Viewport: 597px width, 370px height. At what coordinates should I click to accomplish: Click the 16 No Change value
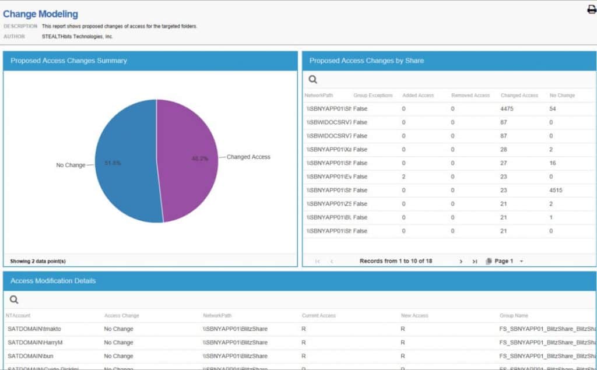pos(553,163)
